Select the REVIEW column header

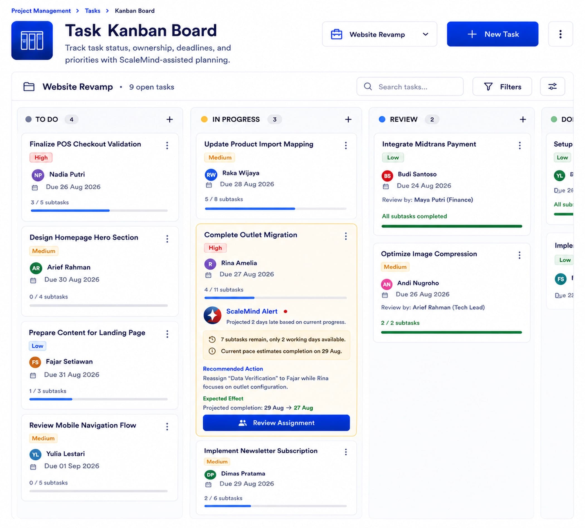tap(404, 119)
